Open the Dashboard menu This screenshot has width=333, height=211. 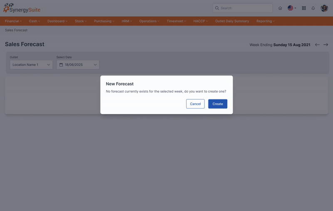pyautogui.click(x=57, y=21)
